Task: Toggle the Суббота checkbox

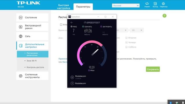Action: pyautogui.click(x=127, y=47)
